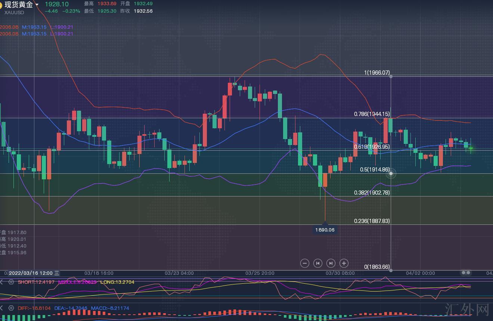
Task: Select the Fibonacci 0.786(1944.15) level label
Action: [x=372, y=114]
